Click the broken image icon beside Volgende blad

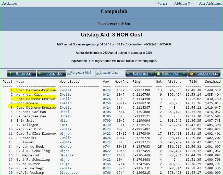point(69,73)
